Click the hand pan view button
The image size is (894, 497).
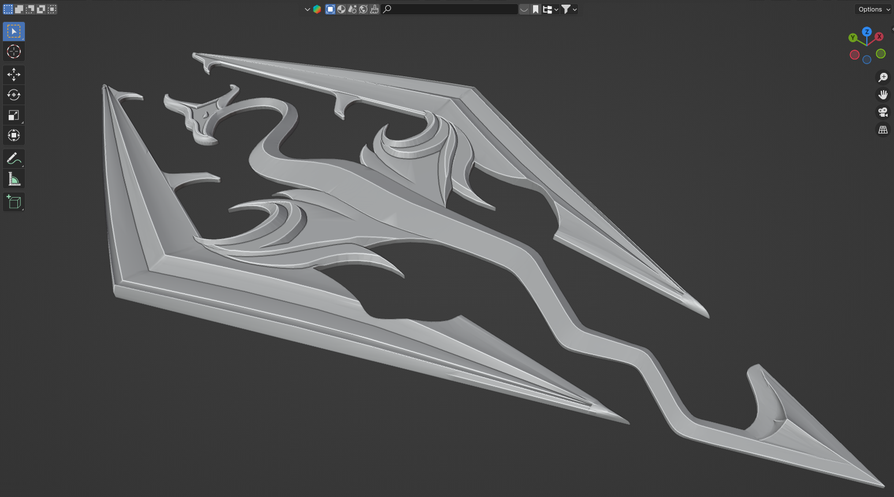[x=882, y=95]
